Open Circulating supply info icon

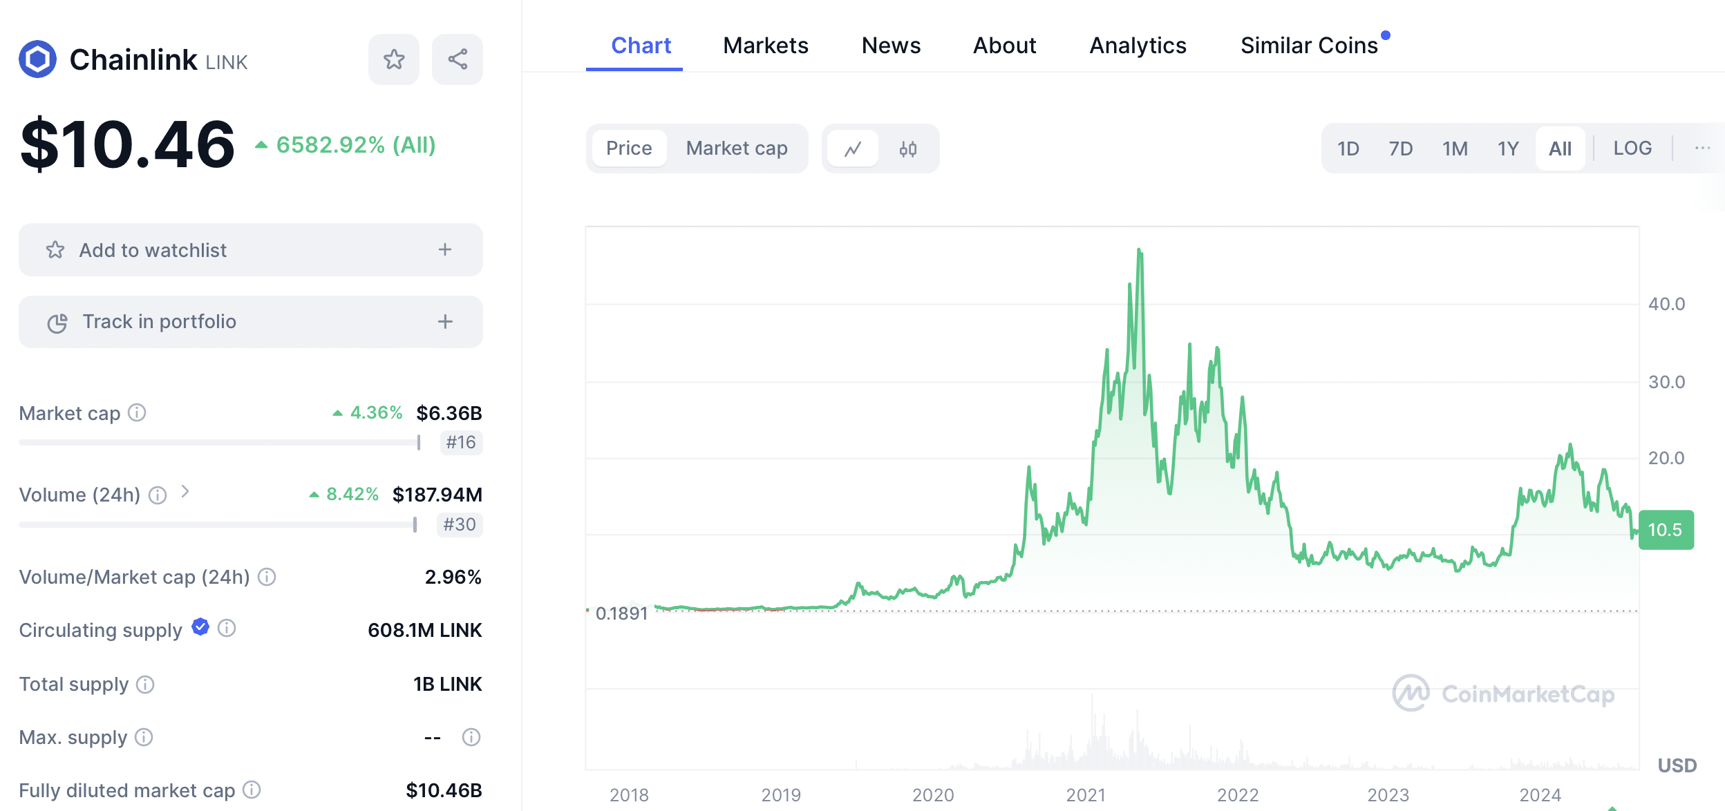pyautogui.click(x=227, y=628)
